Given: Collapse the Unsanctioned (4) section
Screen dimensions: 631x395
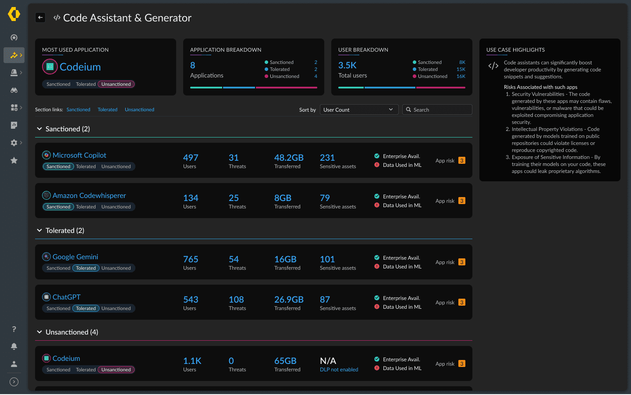Looking at the screenshot, I should [39, 332].
